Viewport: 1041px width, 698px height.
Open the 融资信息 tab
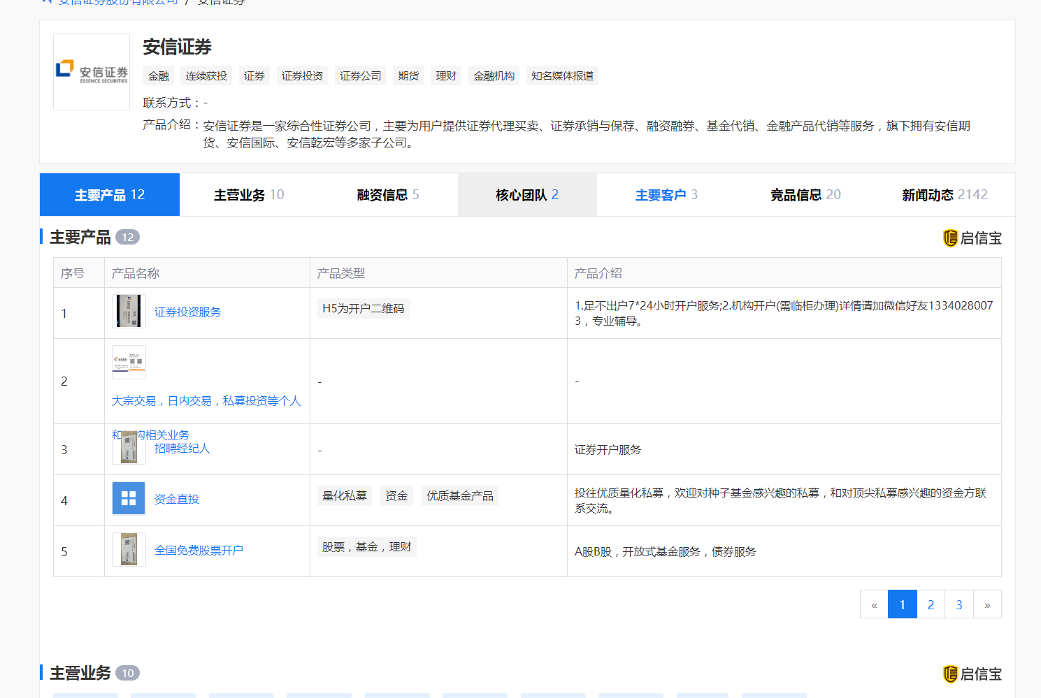[x=388, y=195]
